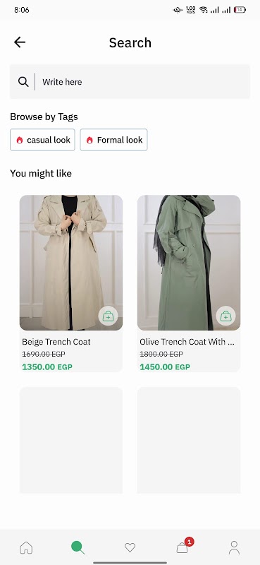The width and height of the screenshot is (260, 565).
Task: Browse the casual look tag
Action: pyautogui.click(x=42, y=140)
